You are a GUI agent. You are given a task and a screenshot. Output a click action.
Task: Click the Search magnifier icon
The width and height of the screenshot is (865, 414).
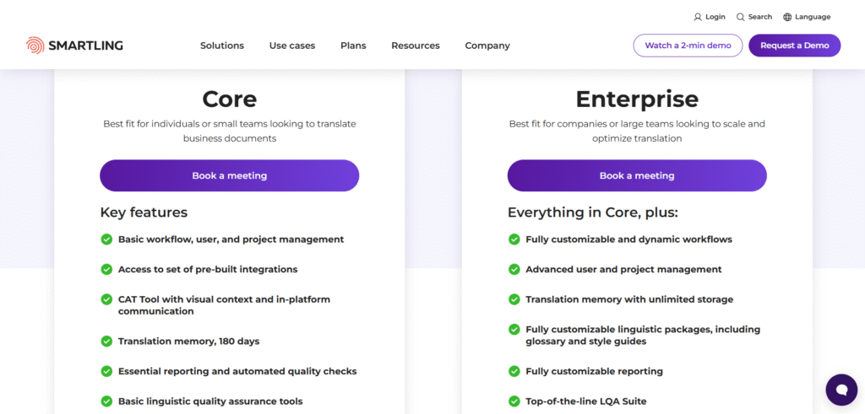740,17
